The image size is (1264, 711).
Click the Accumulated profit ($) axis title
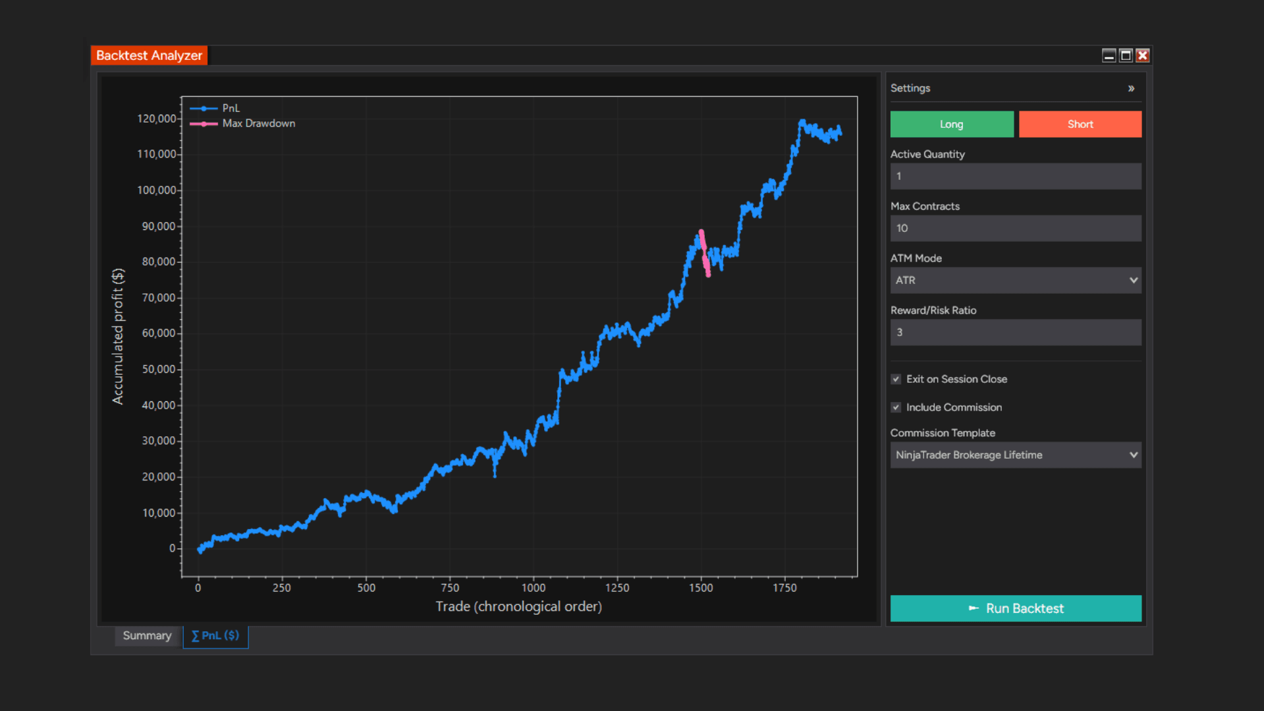tap(118, 336)
